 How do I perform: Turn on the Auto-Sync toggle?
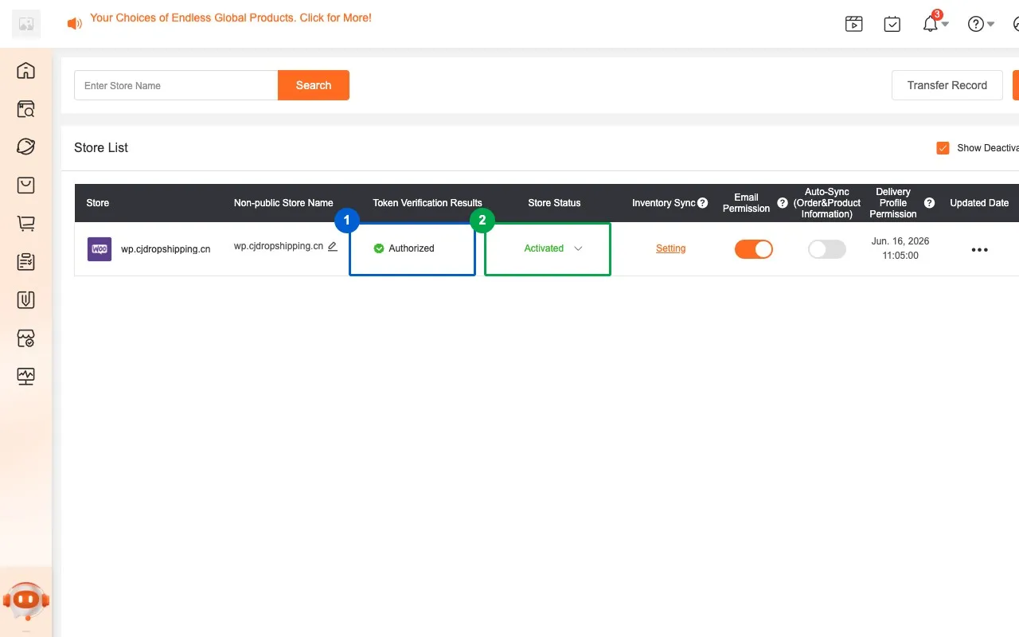(827, 249)
